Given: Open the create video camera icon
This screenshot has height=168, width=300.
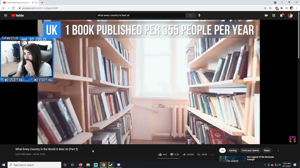Looking at the screenshot, I should tap(266, 15).
